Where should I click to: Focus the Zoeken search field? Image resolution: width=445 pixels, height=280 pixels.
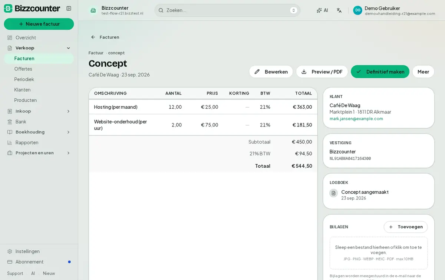coord(227,10)
